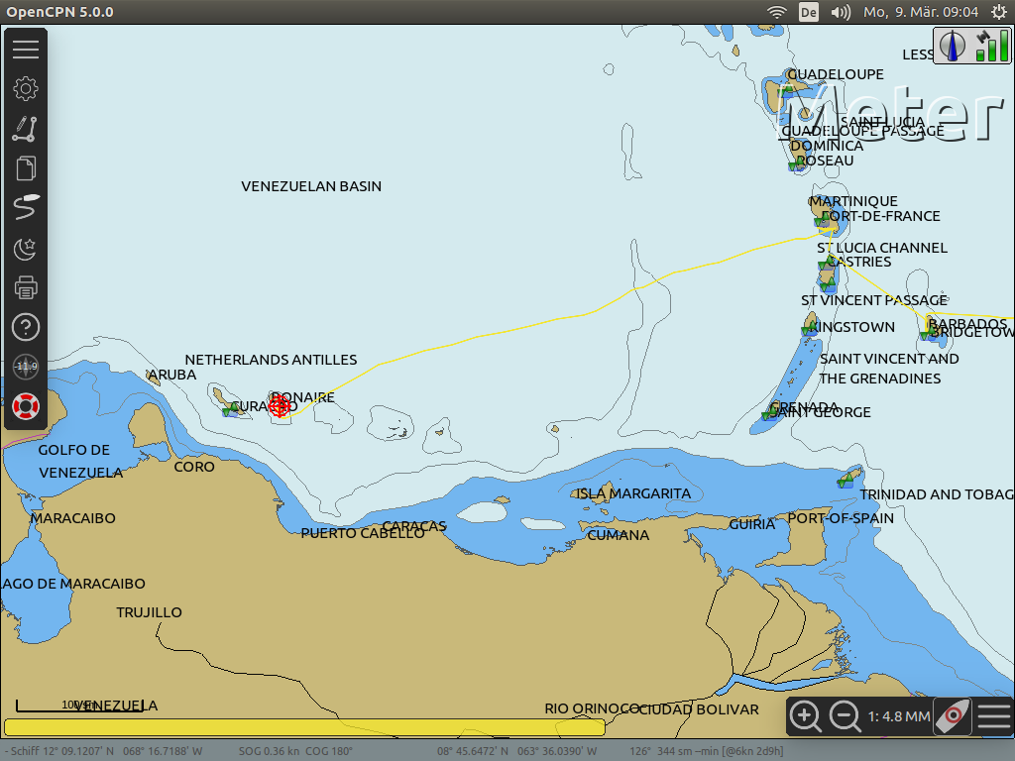1015x761 pixels.
Task: Click the THE GRENADINES label
Action: (880, 379)
